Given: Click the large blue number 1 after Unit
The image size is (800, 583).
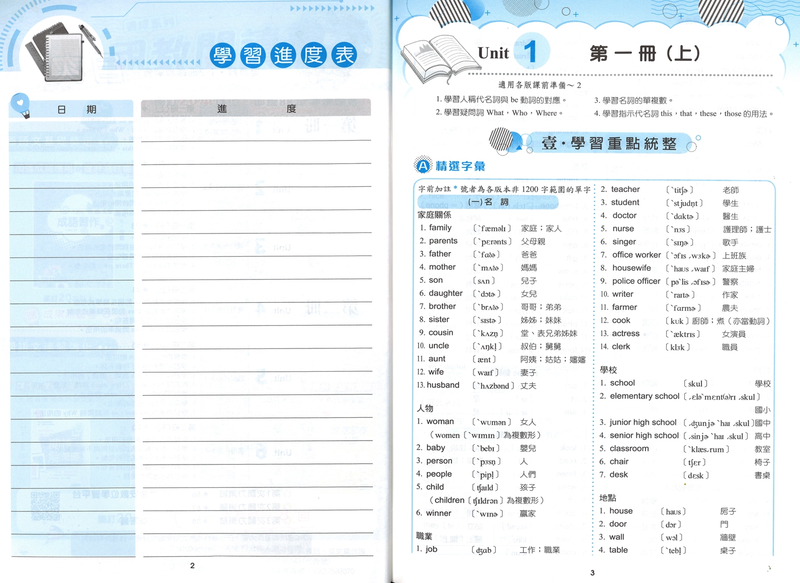Looking at the screenshot, I should click(x=530, y=52).
